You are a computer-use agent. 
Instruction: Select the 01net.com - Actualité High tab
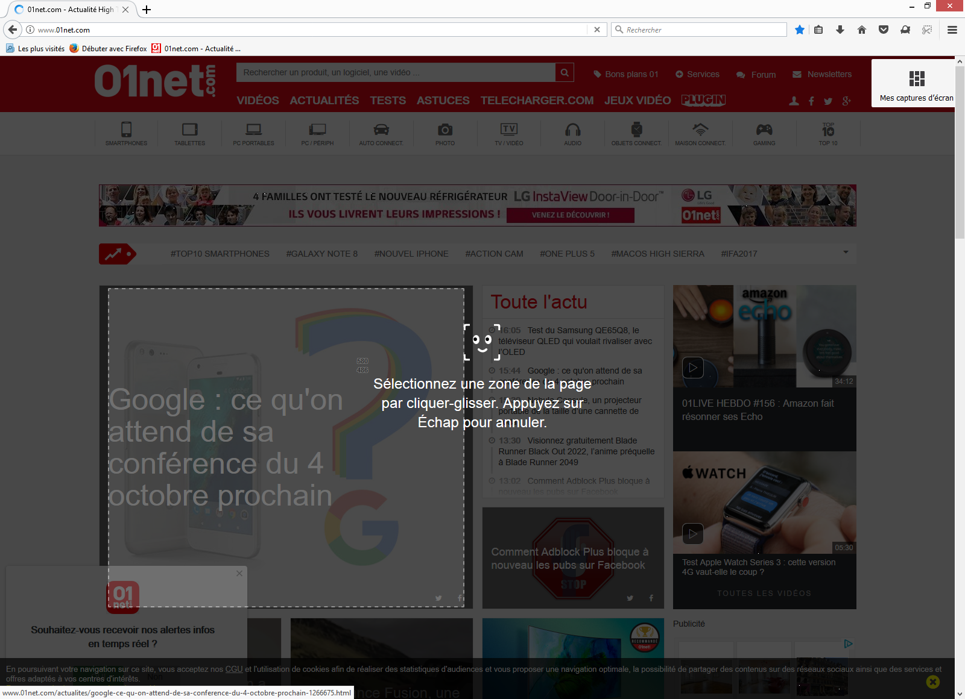point(69,10)
